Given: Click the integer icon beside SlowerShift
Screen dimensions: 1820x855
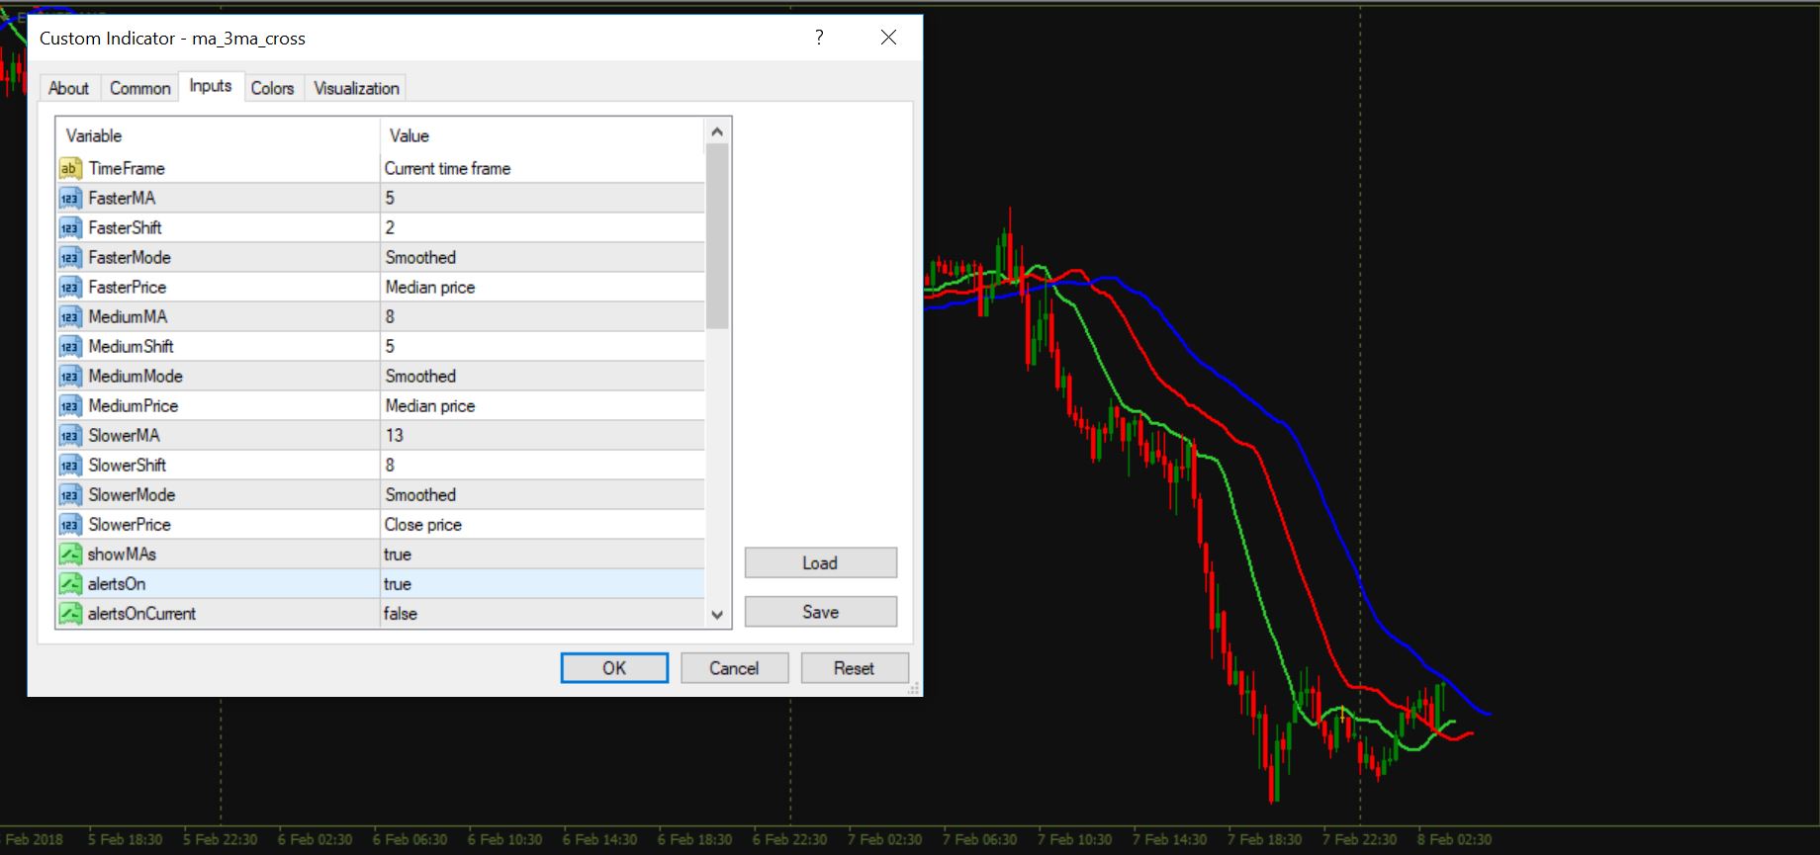Looking at the screenshot, I should tap(69, 465).
